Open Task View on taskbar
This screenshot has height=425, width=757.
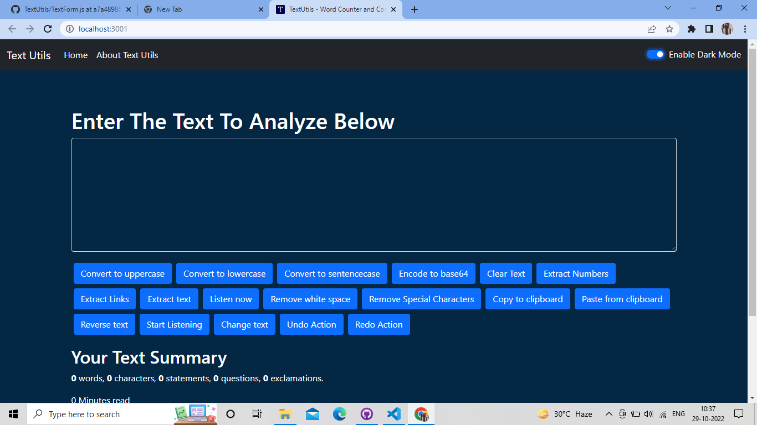pyautogui.click(x=257, y=414)
